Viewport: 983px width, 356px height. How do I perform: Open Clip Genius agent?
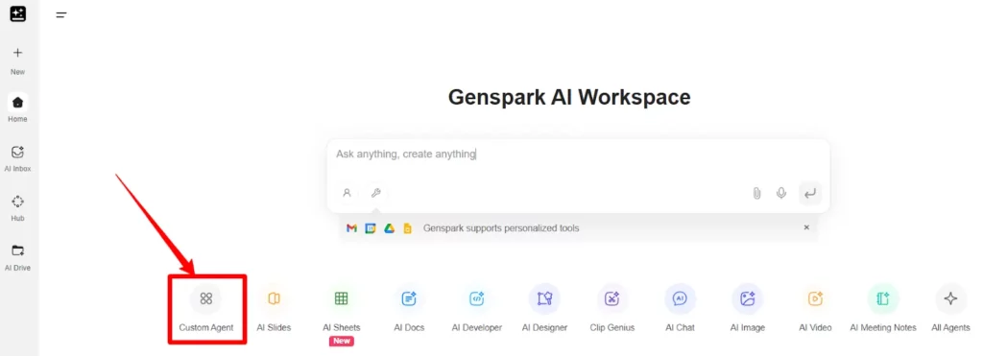(x=611, y=308)
